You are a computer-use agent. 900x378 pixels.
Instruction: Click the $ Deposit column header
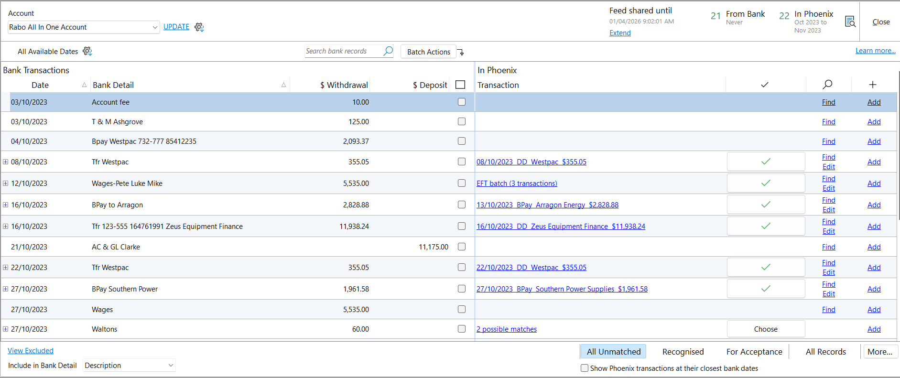click(430, 85)
